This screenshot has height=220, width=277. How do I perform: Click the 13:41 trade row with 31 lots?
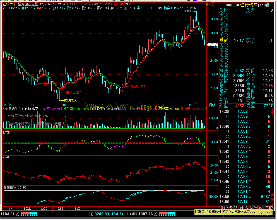pos(245,141)
